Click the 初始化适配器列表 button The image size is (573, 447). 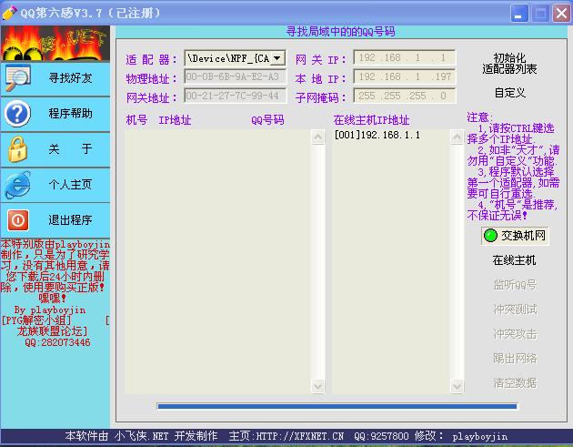coord(509,64)
